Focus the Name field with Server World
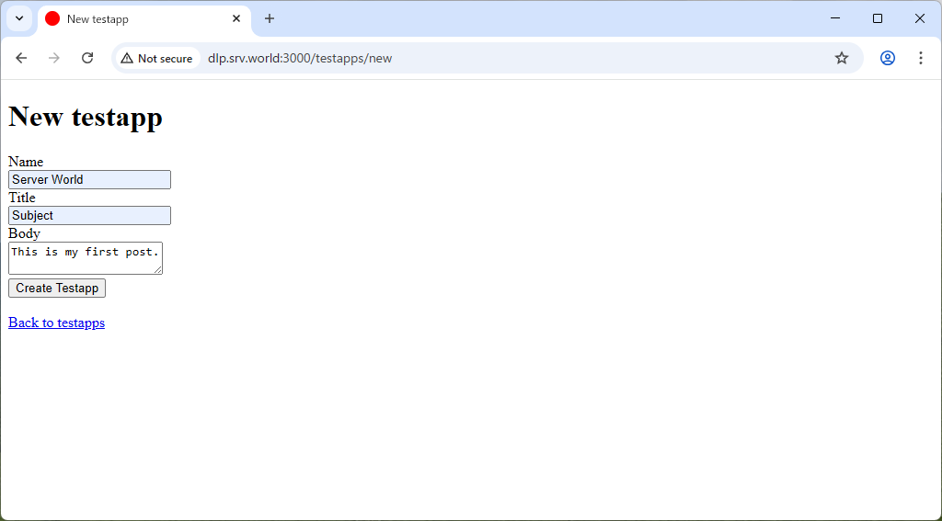 coord(89,179)
